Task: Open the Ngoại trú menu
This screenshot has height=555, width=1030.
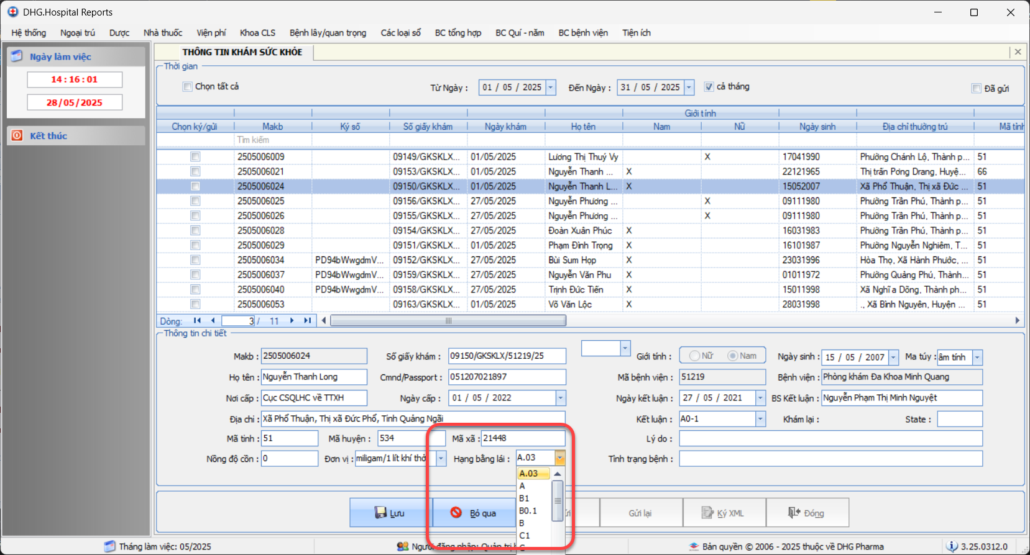Action: click(x=78, y=33)
